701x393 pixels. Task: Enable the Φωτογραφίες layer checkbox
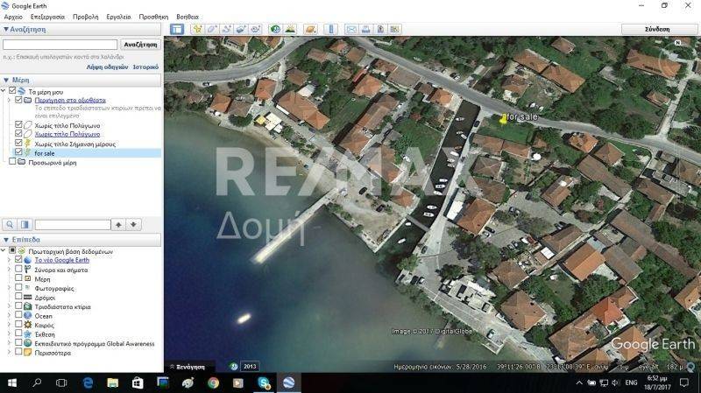pyautogui.click(x=18, y=288)
